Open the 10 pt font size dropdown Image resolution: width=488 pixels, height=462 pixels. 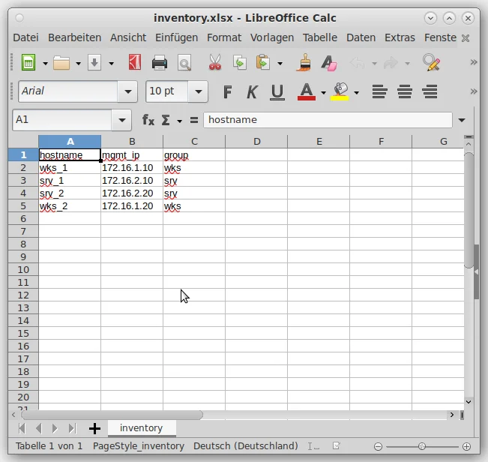pyautogui.click(x=198, y=91)
